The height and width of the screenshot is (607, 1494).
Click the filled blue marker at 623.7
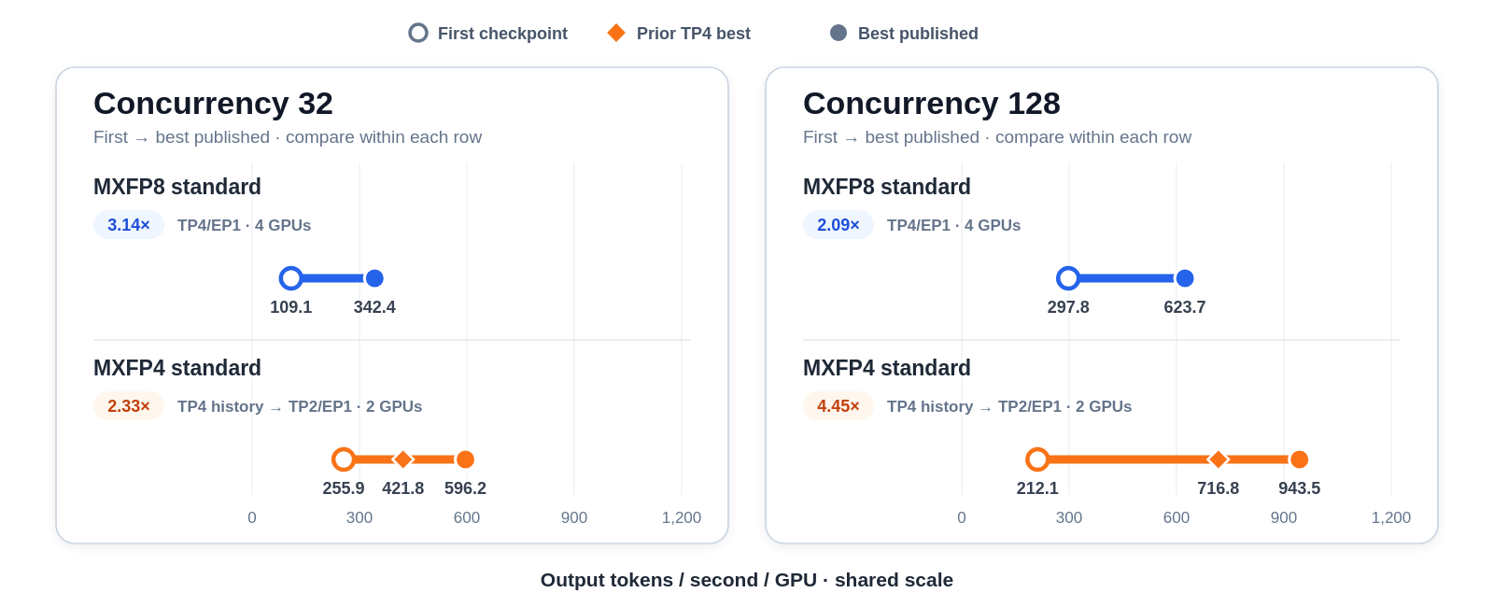tap(1185, 278)
